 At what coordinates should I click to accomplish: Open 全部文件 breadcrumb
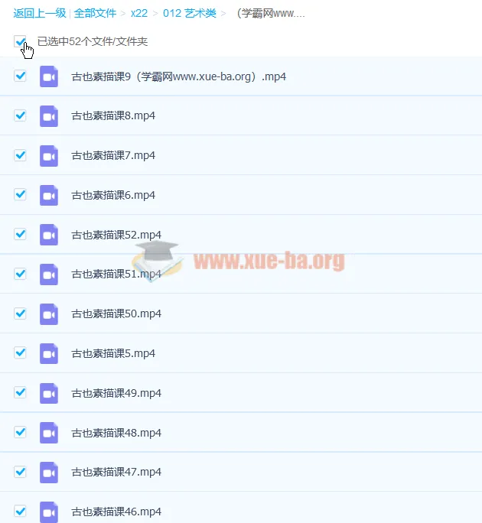point(95,14)
